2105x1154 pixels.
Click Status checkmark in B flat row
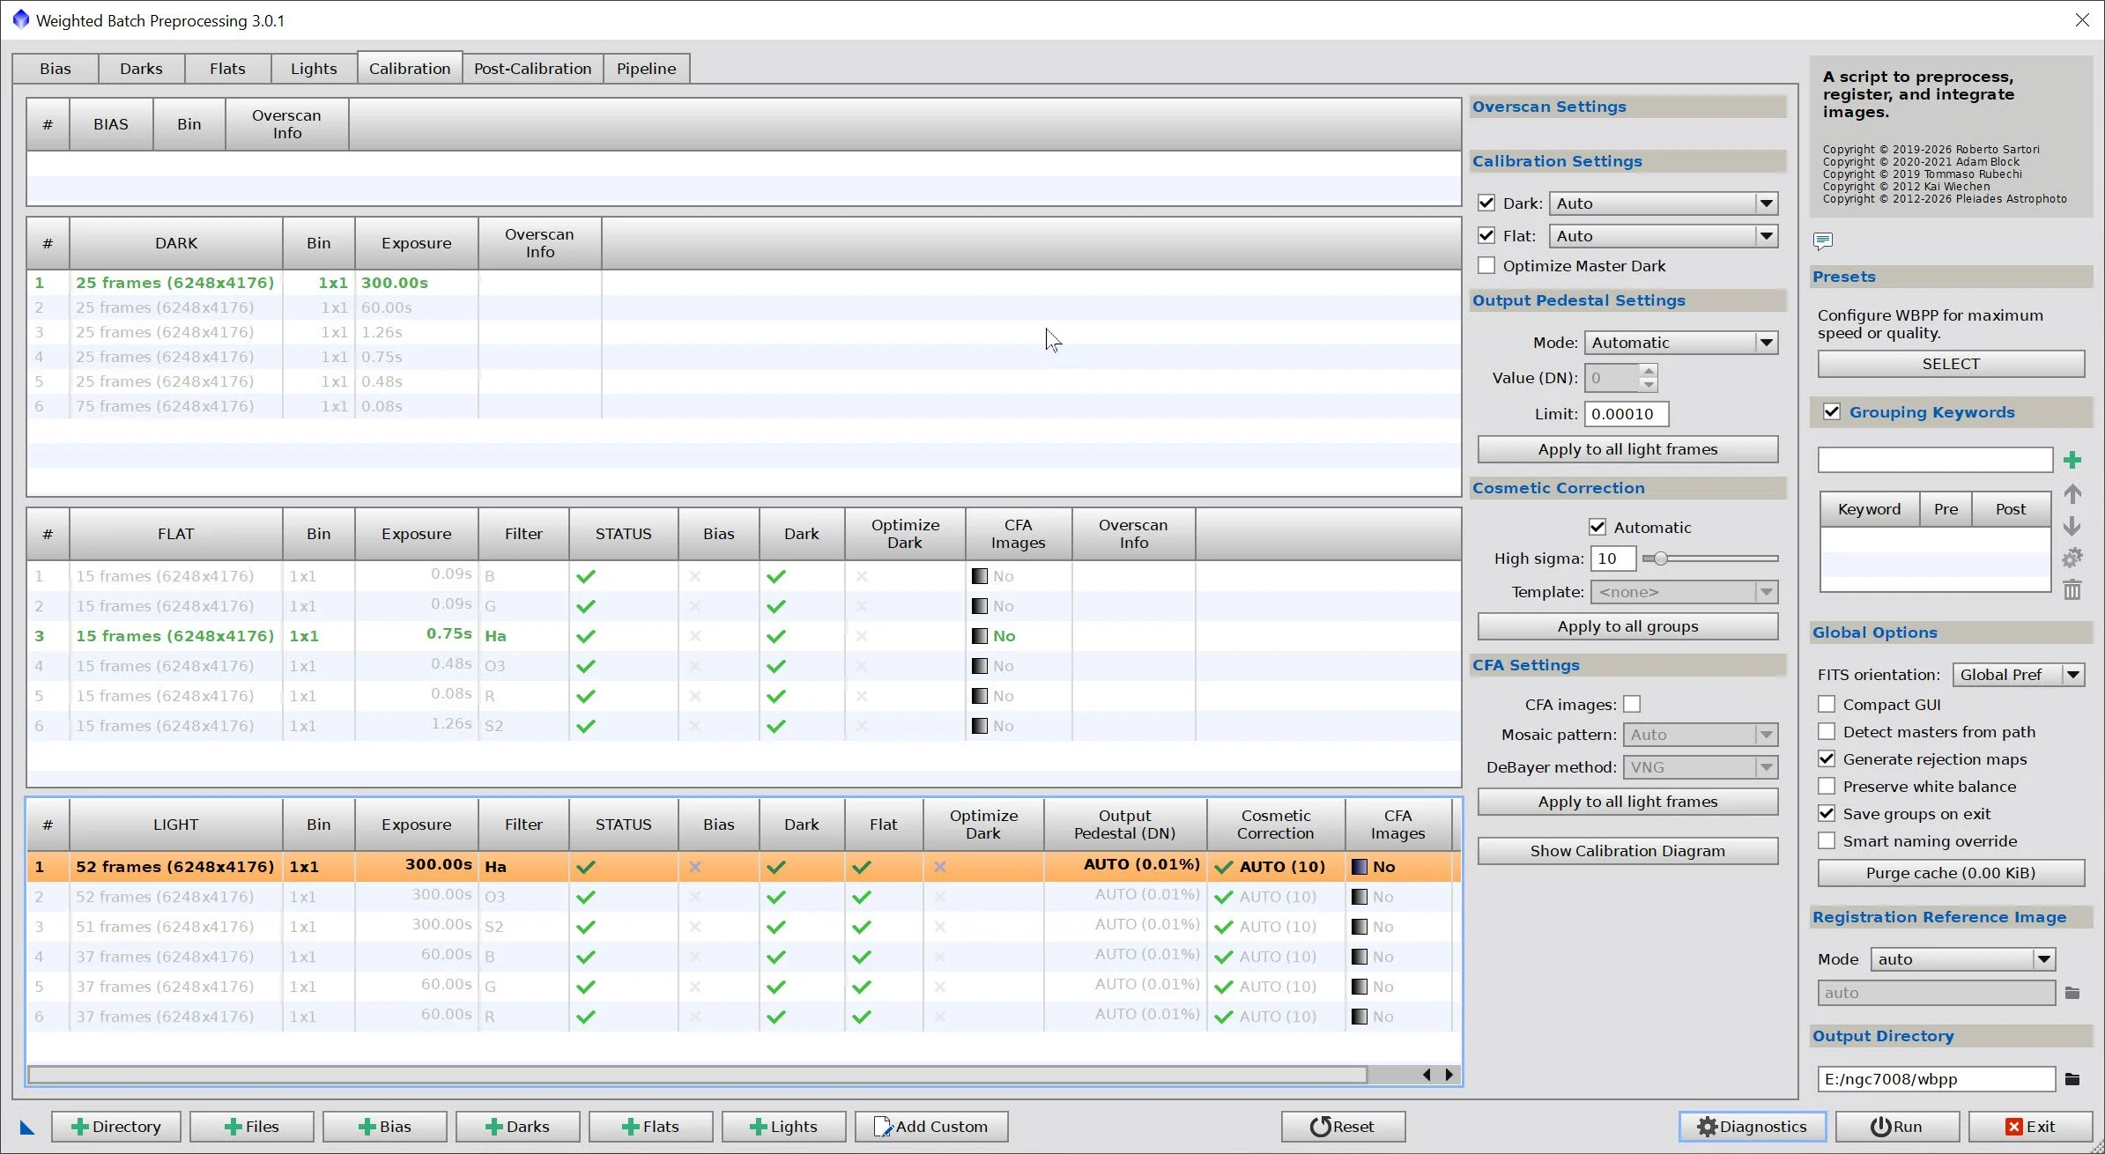pyautogui.click(x=586, y=576)
